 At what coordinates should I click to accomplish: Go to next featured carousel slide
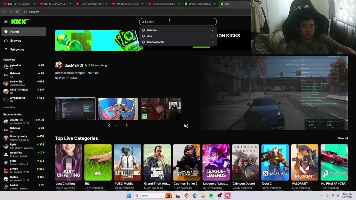tap(127, 125)
